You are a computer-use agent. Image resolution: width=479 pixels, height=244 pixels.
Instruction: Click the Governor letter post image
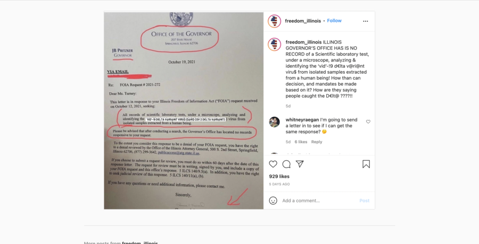click(184, 110)
